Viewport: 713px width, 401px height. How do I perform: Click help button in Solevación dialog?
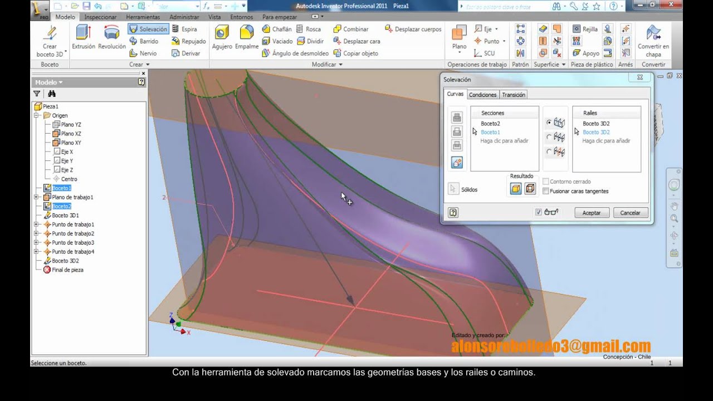point(453,212)
